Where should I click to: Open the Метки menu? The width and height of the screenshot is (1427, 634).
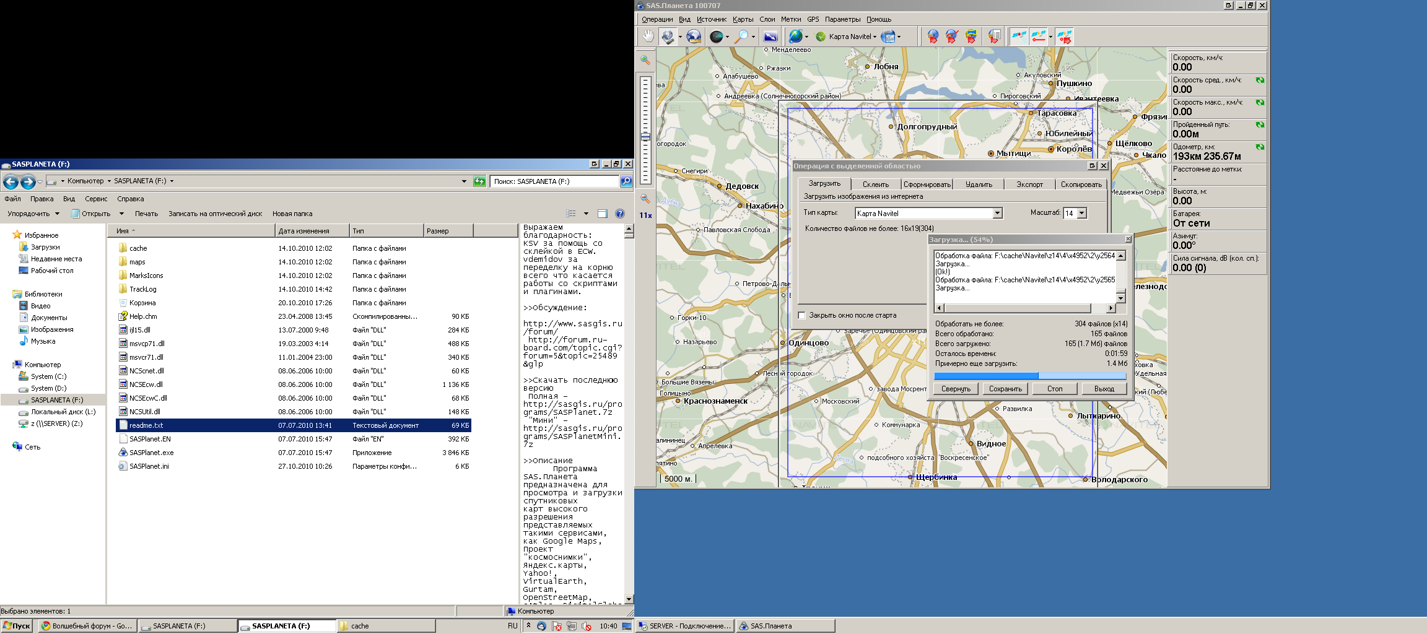[x=790, y=19]
